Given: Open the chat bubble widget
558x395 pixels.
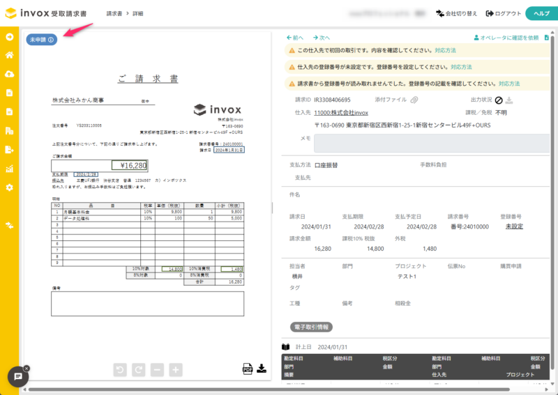Looking at the screenshot, I should 18,376.
